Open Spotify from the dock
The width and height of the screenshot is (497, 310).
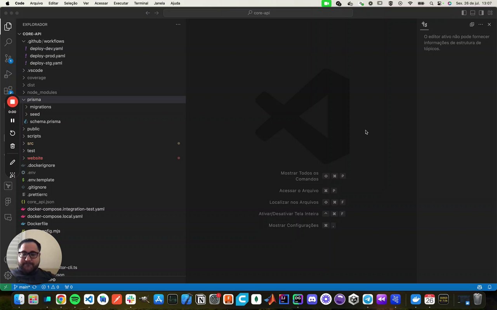click(x=75, y=299)
